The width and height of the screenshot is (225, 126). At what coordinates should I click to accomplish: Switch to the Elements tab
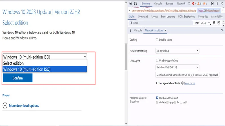[146, 4]
